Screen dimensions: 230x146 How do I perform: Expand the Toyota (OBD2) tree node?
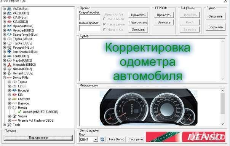point(5,43)
